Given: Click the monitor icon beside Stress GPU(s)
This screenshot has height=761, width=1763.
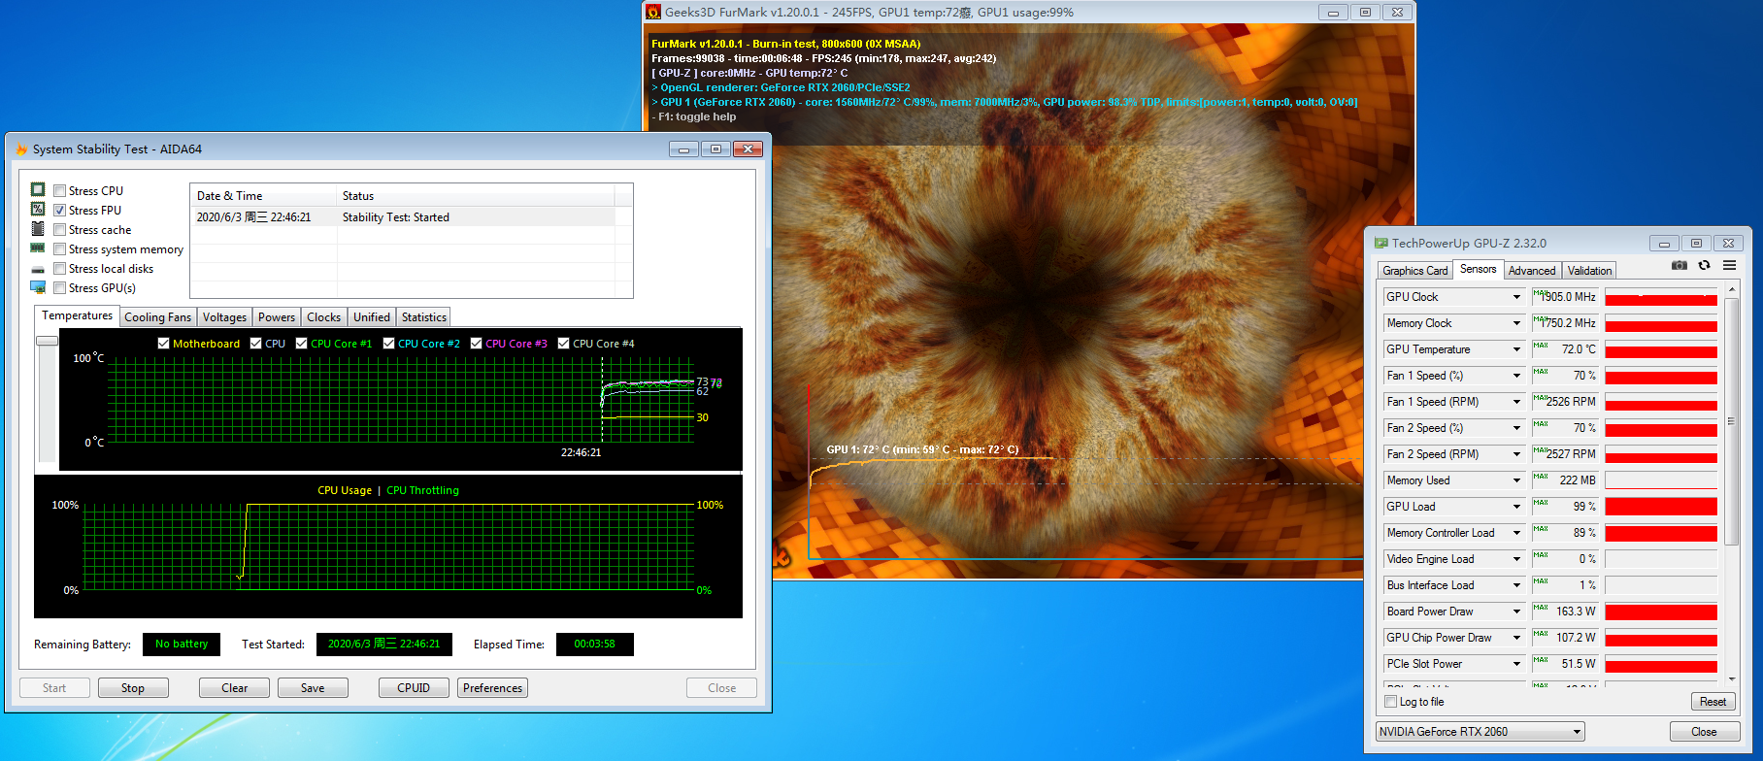Looking at the screenshot, I should pyautogui.click(x=38, y=287).
